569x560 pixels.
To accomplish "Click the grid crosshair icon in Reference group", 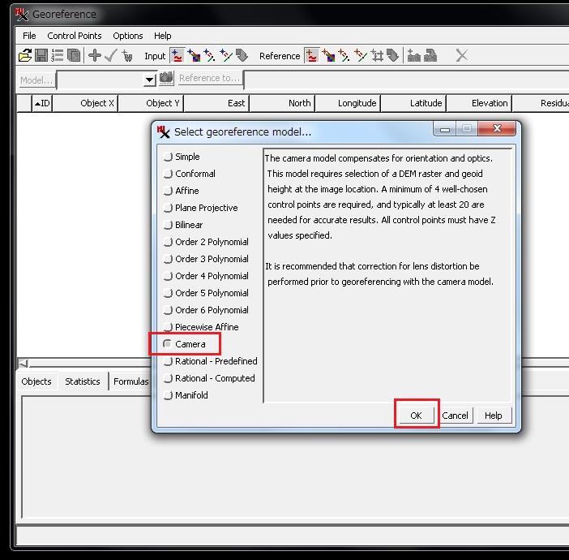I will point(377,56).
